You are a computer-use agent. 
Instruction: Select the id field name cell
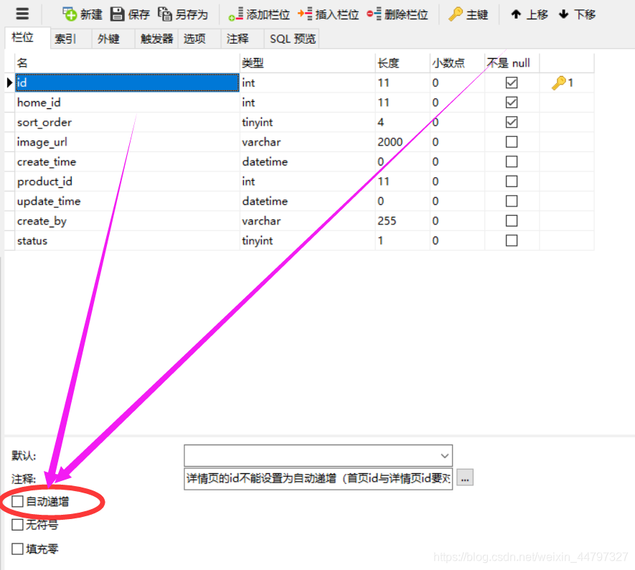127,83
